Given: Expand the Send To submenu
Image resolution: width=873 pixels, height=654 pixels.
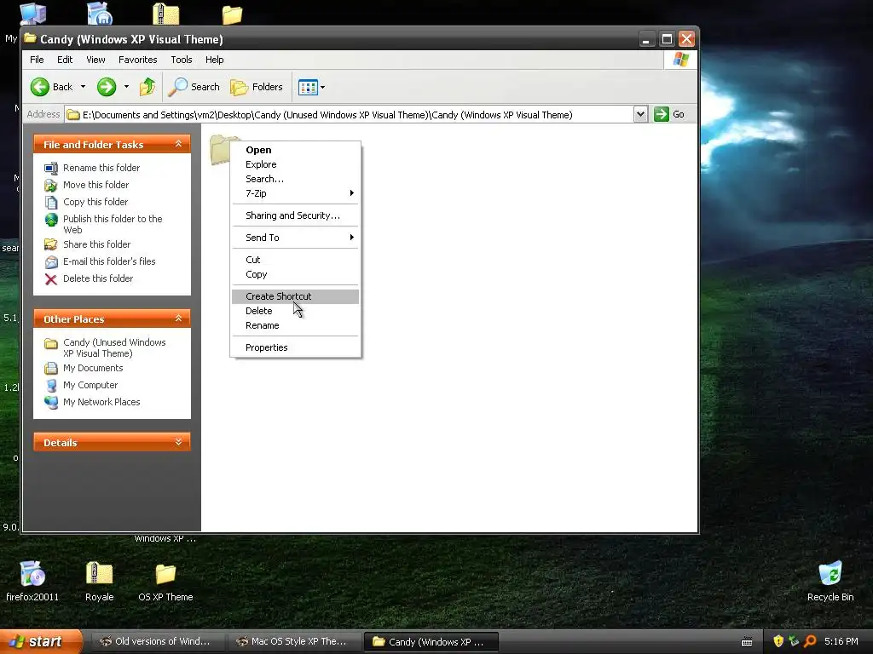Looking at the screenshot, I should [295, 238].
